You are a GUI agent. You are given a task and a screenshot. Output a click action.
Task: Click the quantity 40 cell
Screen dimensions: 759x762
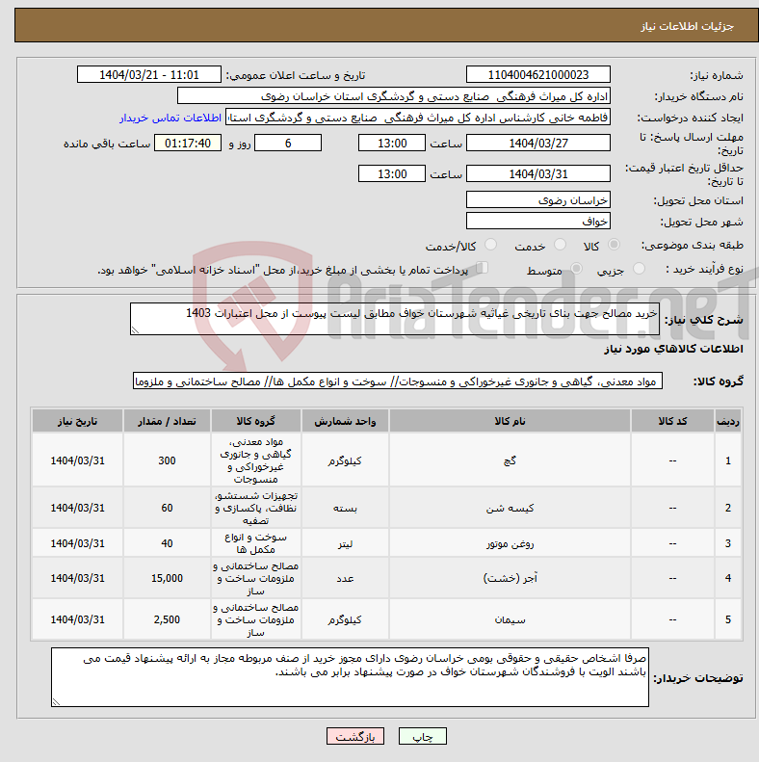167,543
